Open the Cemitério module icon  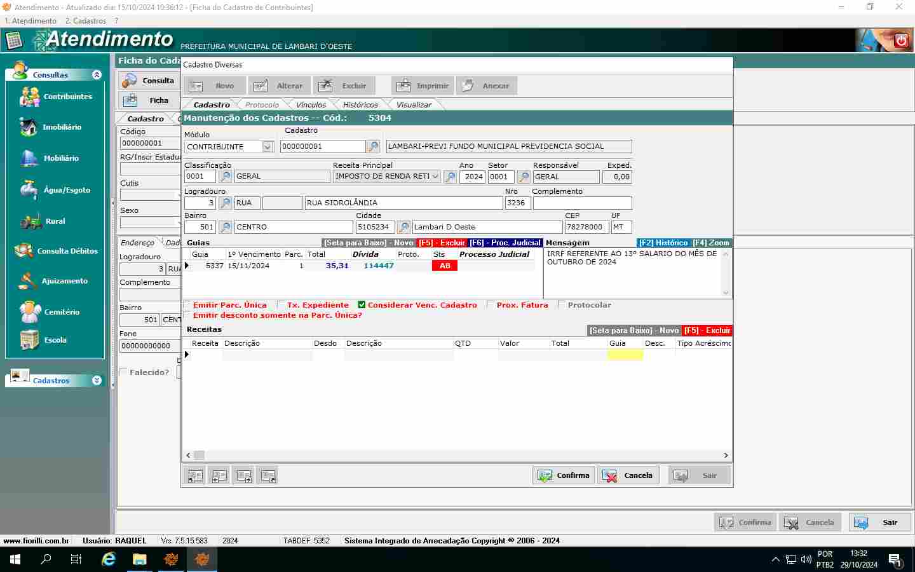[x=30, y=312]
